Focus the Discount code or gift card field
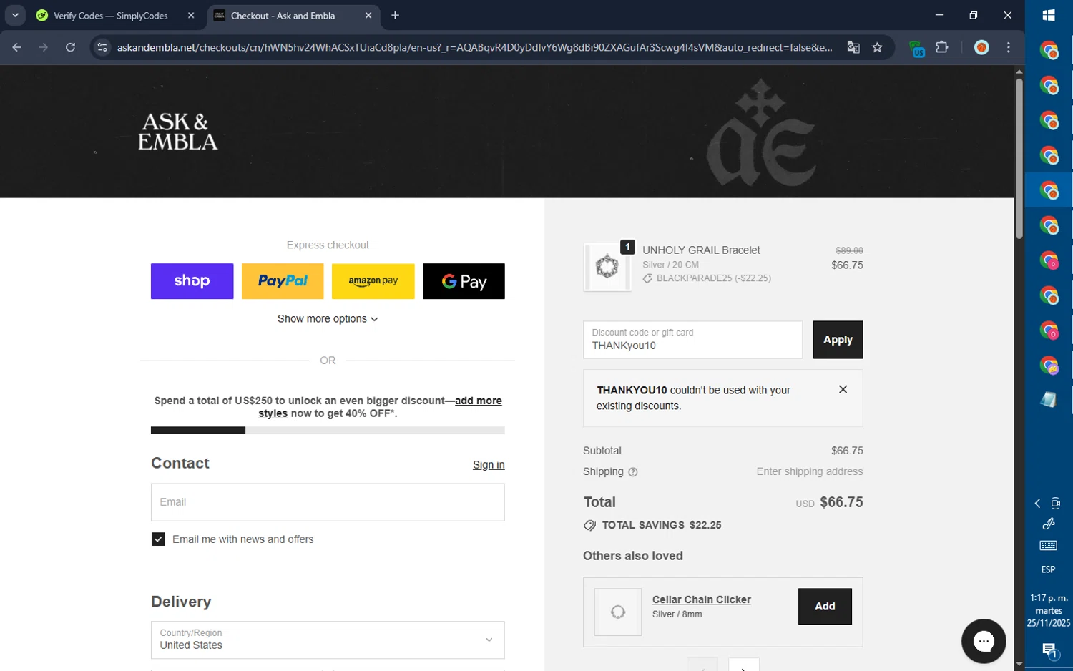 [692, 340]
